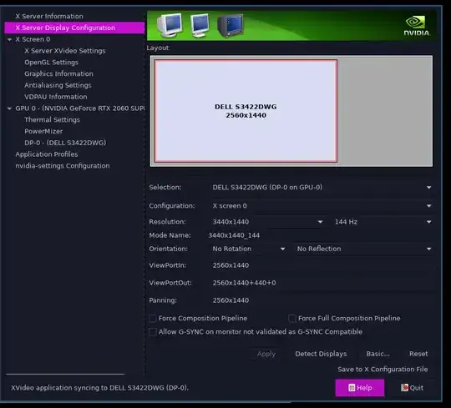Click the XVideo syncing status message
Screen dimensions: 451x408
click(x=100, y=388)
